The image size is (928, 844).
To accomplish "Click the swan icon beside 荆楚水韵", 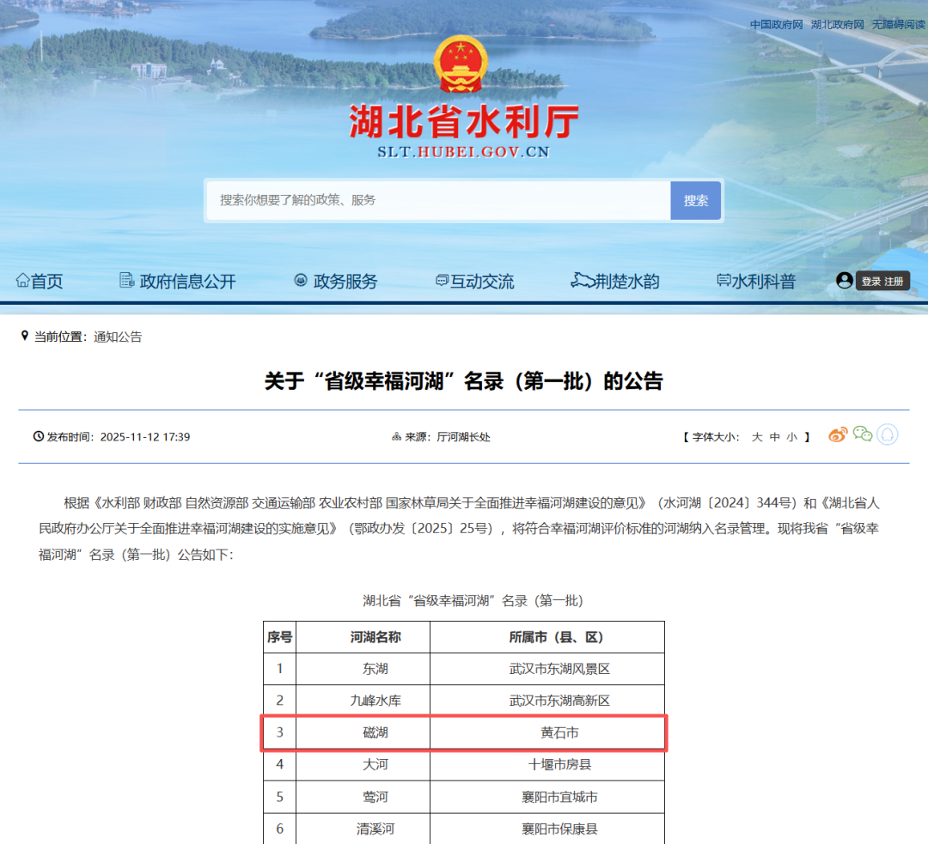I will (581, 279).
